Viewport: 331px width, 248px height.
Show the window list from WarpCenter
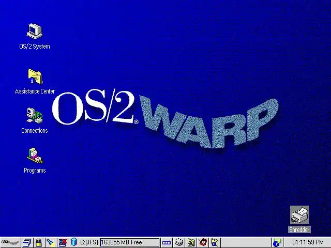click(27, 242)
